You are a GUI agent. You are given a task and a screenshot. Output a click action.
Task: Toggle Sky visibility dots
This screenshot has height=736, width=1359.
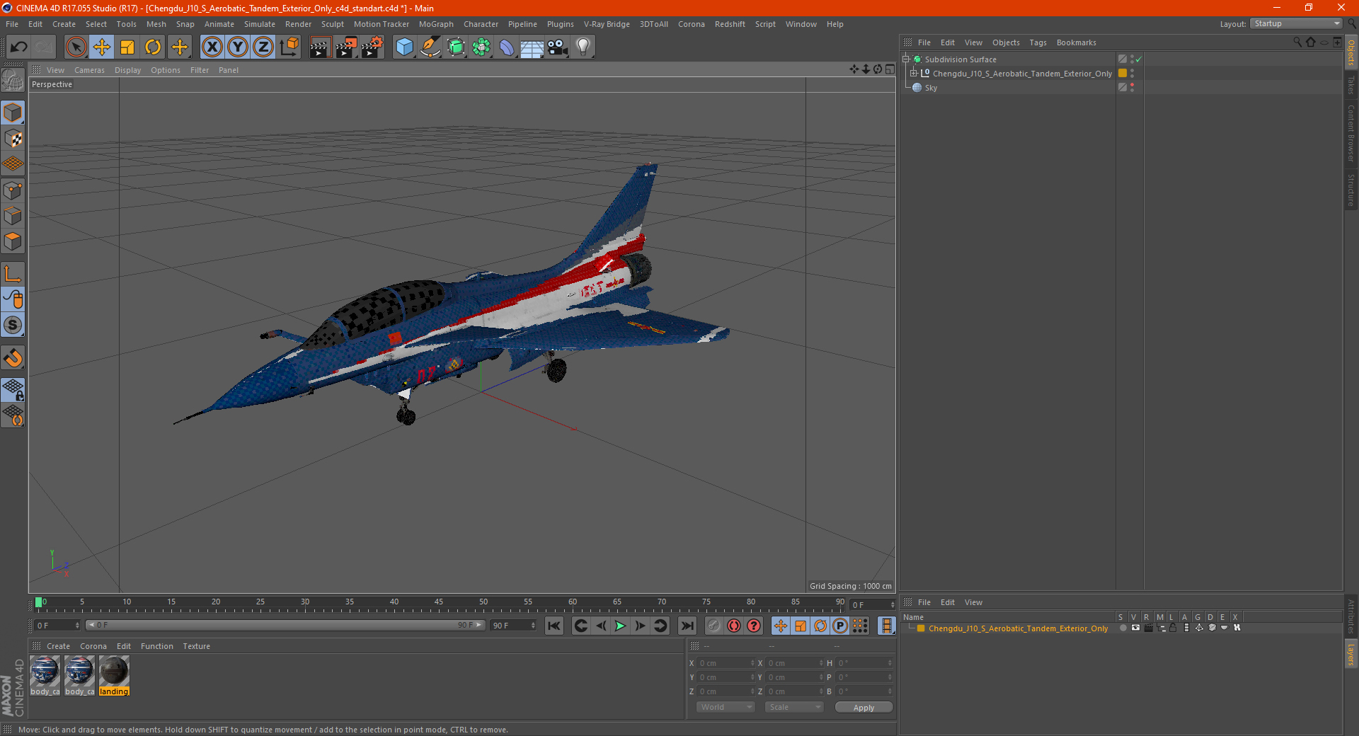click(x=1132, y=87)
